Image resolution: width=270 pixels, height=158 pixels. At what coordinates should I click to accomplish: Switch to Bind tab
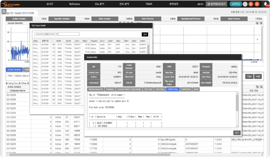[196, 89]
